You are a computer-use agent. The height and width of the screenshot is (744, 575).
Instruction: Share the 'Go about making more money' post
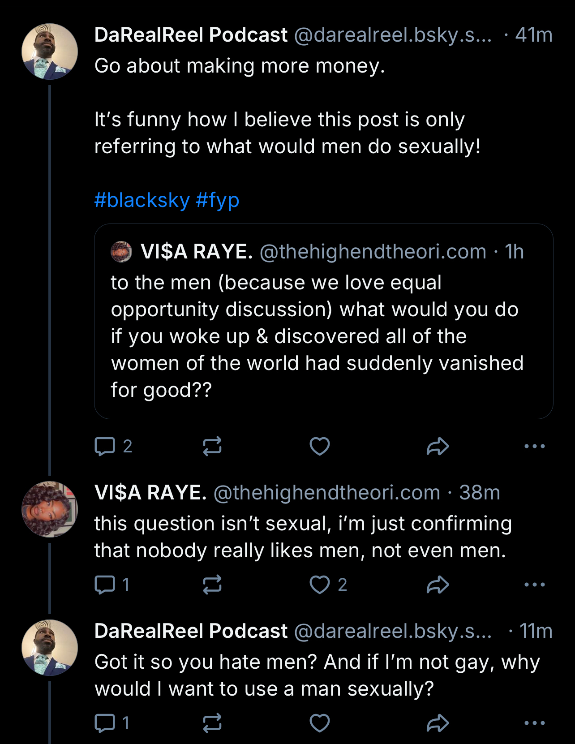(x=438, y=446)
